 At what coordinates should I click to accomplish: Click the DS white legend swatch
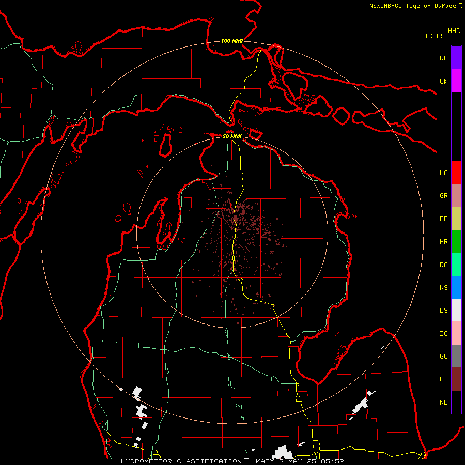(x=456, y=310)
